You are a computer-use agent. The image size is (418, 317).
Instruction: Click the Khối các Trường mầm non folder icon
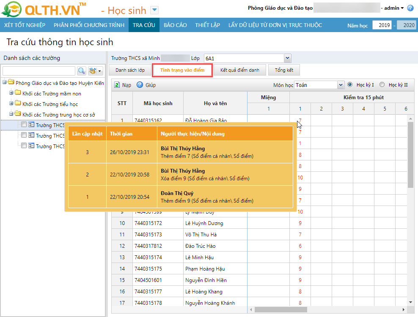[18, 93]
